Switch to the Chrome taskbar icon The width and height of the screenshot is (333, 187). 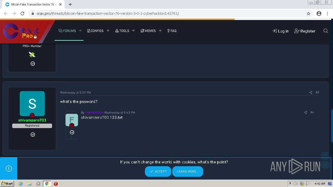[47, 184]
